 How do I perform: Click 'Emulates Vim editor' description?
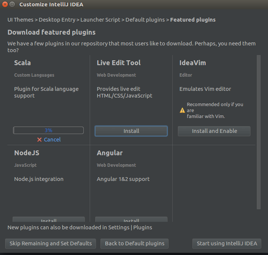click(205, 89)
